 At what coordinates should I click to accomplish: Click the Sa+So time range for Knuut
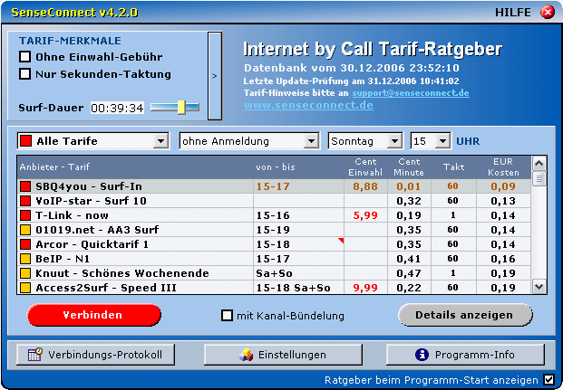274,273
